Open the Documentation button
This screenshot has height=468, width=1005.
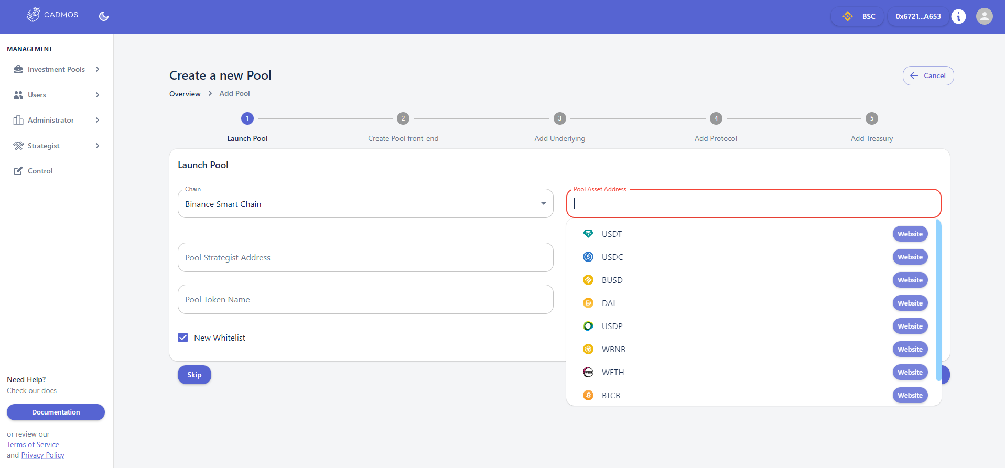56,412
